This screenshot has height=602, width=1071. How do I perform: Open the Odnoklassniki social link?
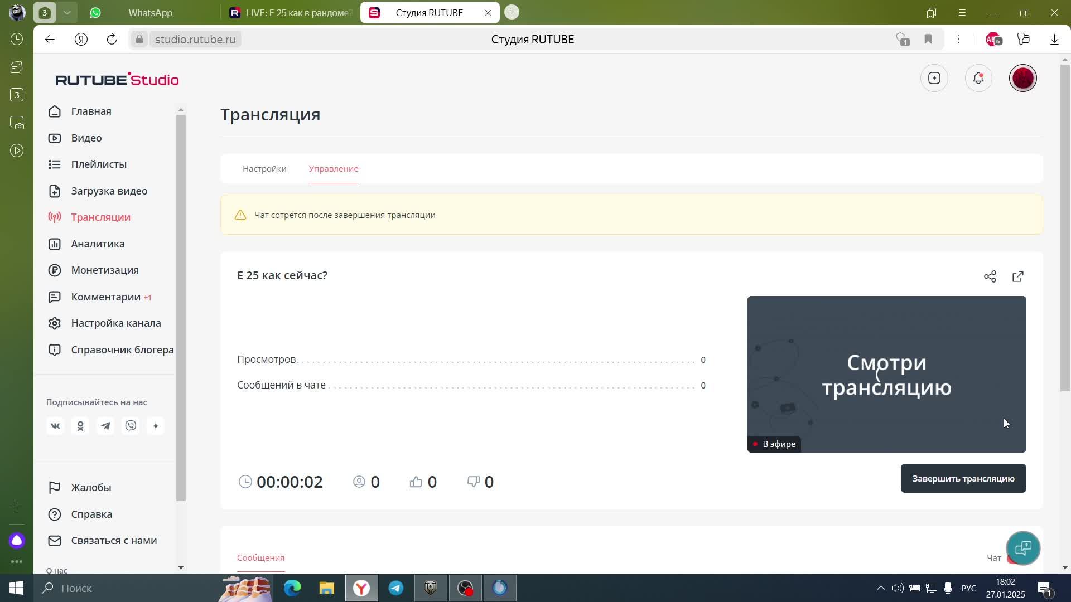tap(80, 426)
